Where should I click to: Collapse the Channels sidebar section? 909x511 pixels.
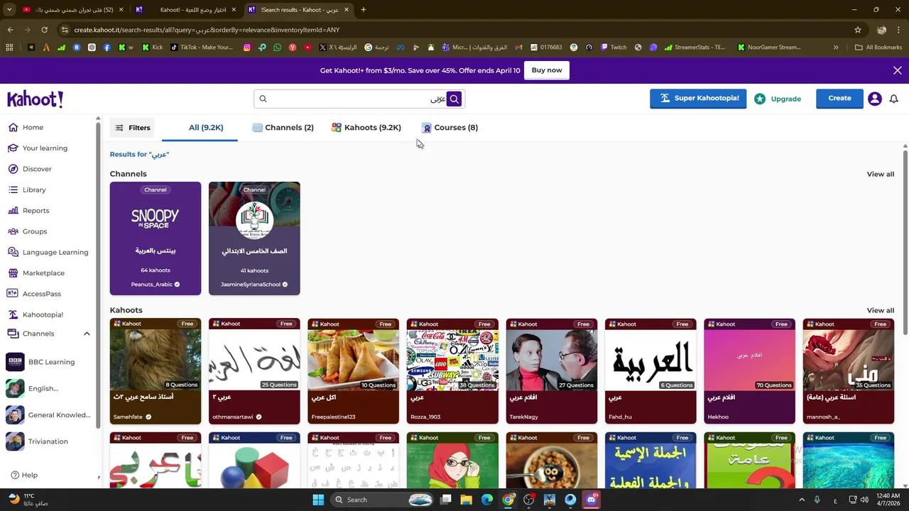(x=87, y=334)
